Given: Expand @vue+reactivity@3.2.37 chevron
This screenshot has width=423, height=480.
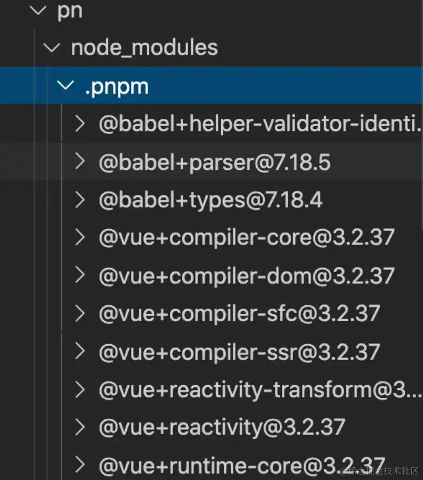Looking at the screenshot, I should [80, 427].
